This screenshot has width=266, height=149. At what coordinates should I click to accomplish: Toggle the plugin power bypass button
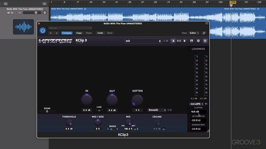click(42, 30)
